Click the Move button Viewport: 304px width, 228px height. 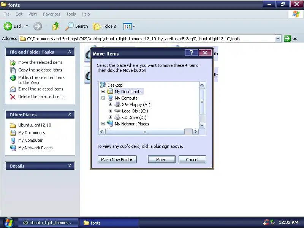(161, 159)
